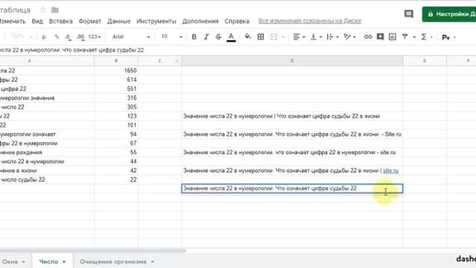Open text rotation options

pyautogui.click(x=350, y=37)
